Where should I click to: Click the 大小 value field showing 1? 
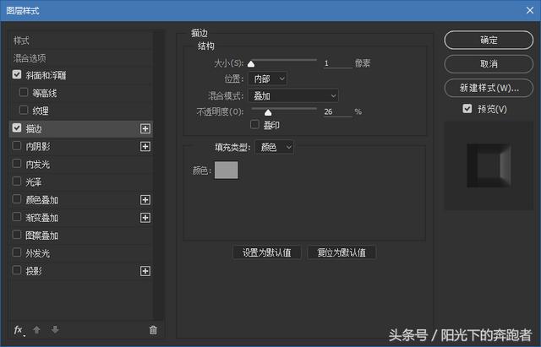(x=337, y=63)
